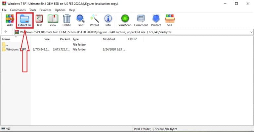Image resolution: width=254 pixels, height=132 pixels.
Task: Close the WinRAR window
Action: (x=248, y=4)
